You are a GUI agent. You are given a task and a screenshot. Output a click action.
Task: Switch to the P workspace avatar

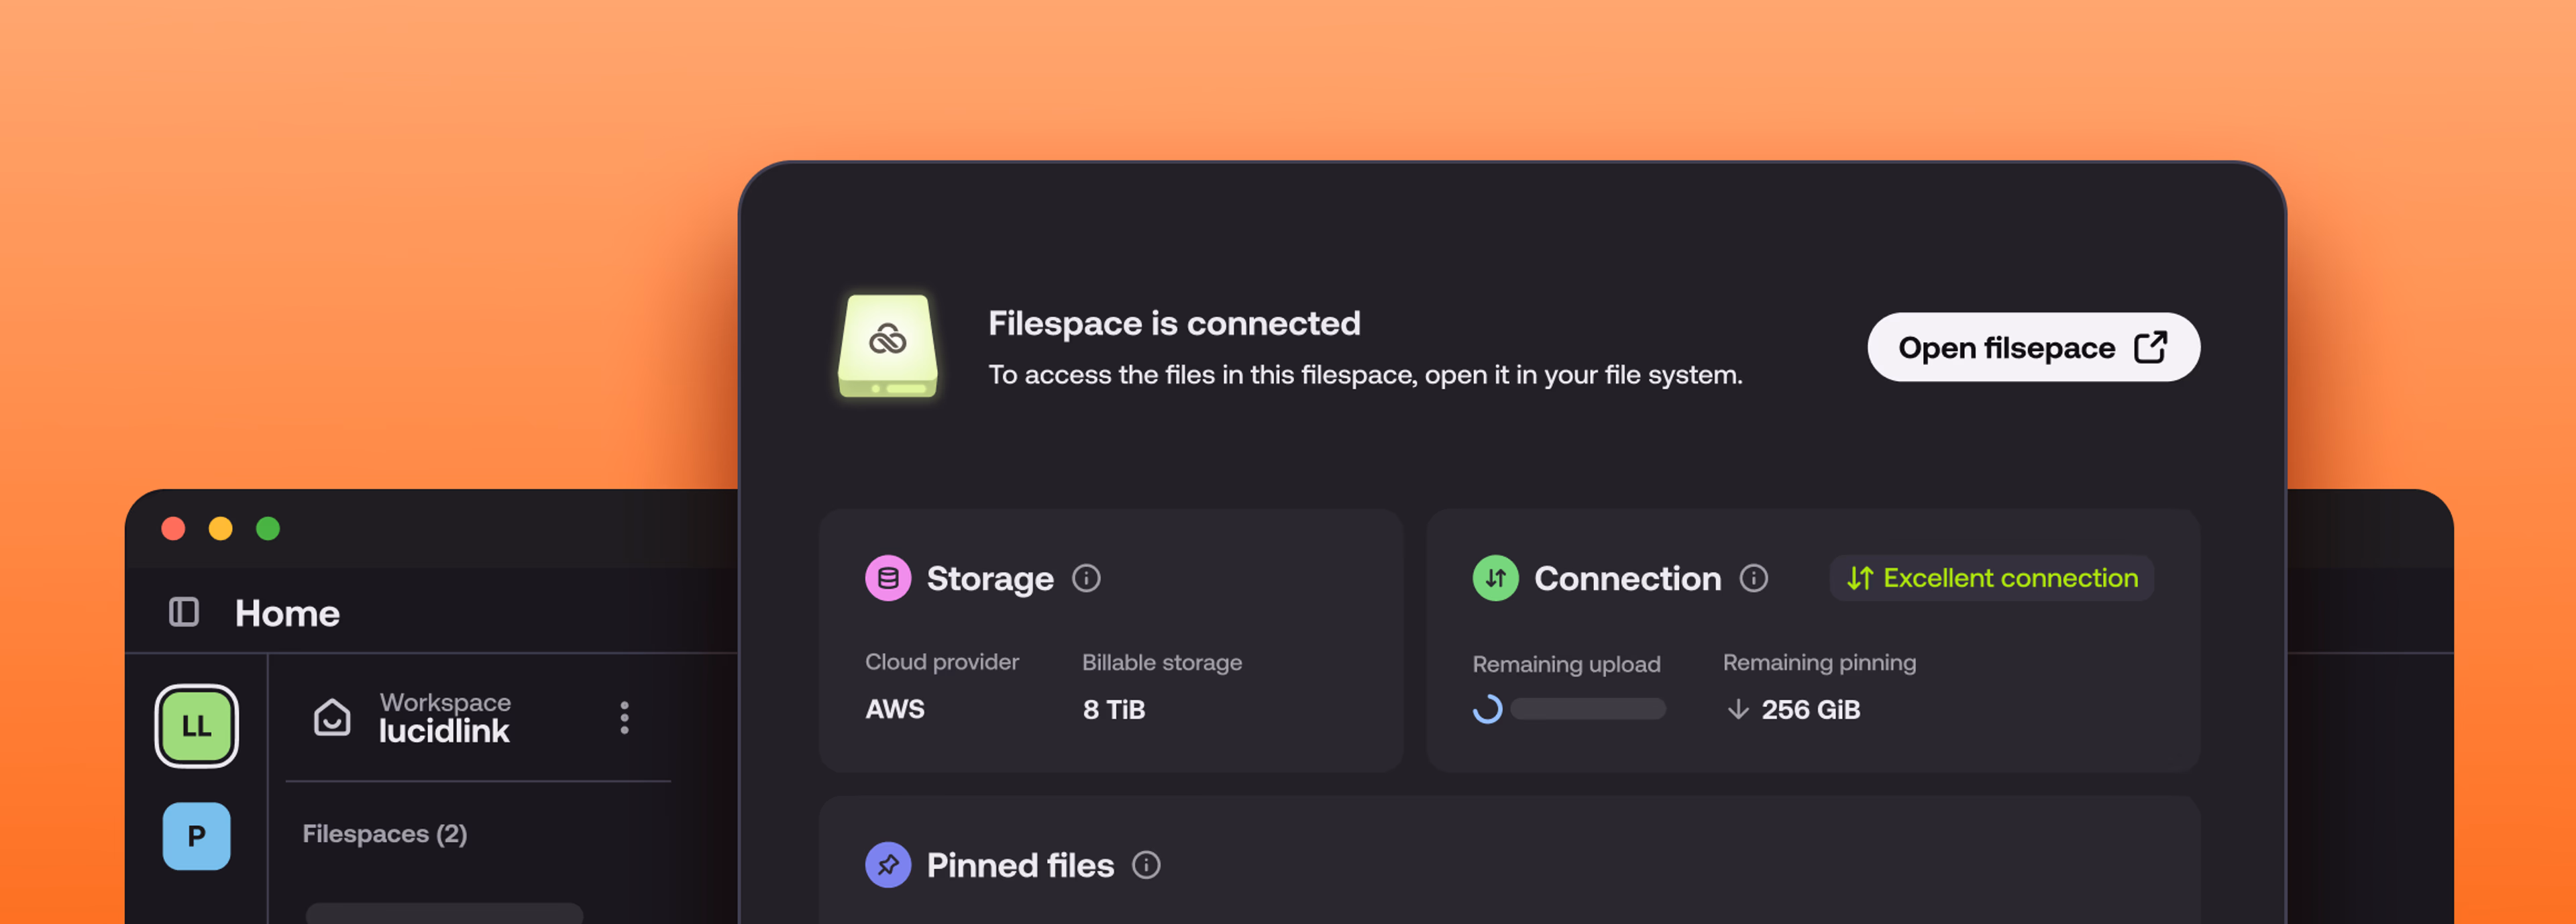click(x=196, y=836)
